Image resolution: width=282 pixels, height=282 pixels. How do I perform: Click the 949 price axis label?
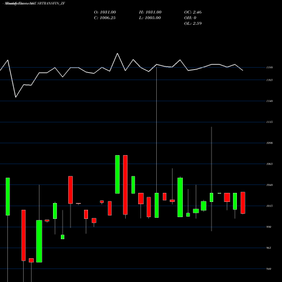(269, 269)
